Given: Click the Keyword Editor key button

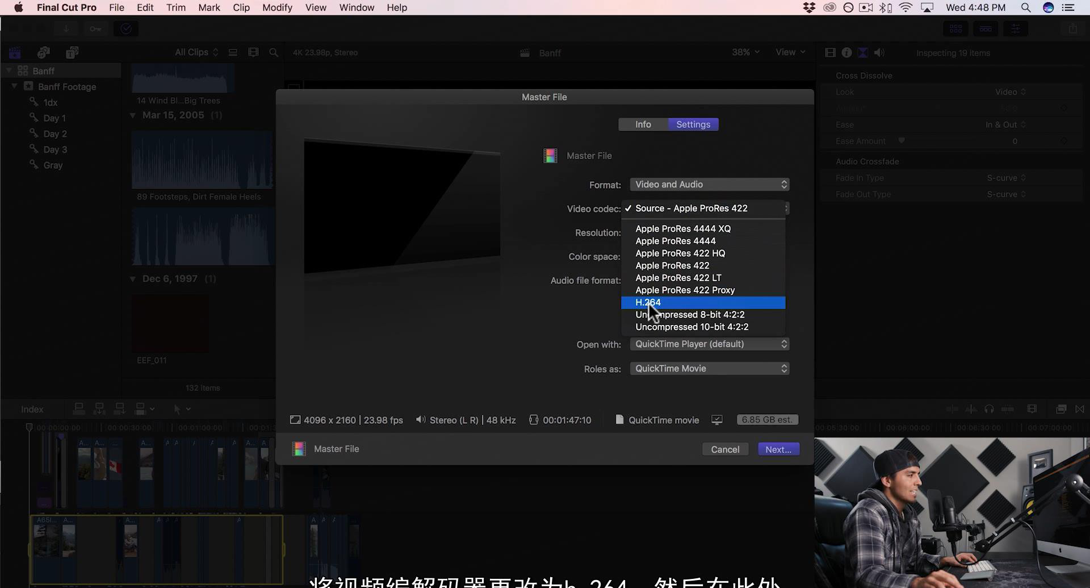Looking at the screenshot, I should click(x=95, y=28).
